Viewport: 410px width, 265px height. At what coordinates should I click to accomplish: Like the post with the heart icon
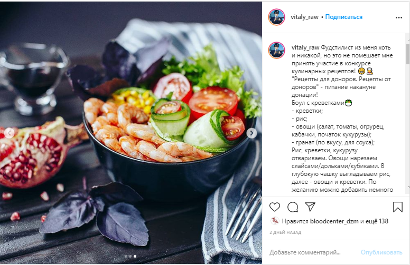coord(275,207)
